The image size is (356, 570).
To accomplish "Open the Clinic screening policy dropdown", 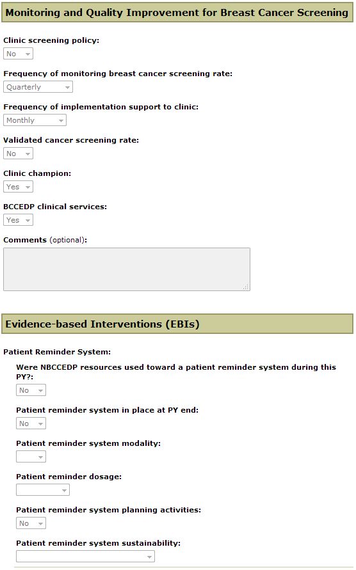I will coord(18,54).
